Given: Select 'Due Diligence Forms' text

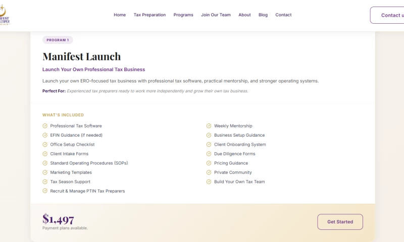Looking at the screenshot, I should pyautogui.click(x=235, y=154).
